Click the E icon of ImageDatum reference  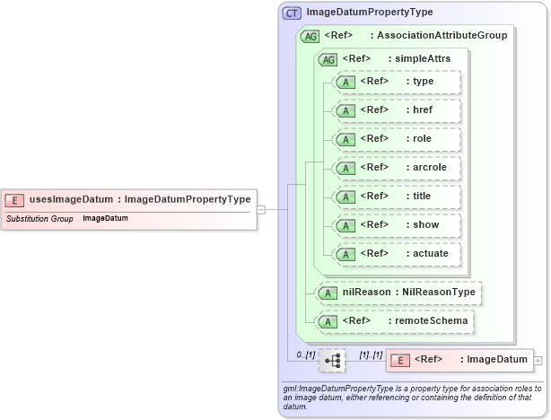coord(400,360)
